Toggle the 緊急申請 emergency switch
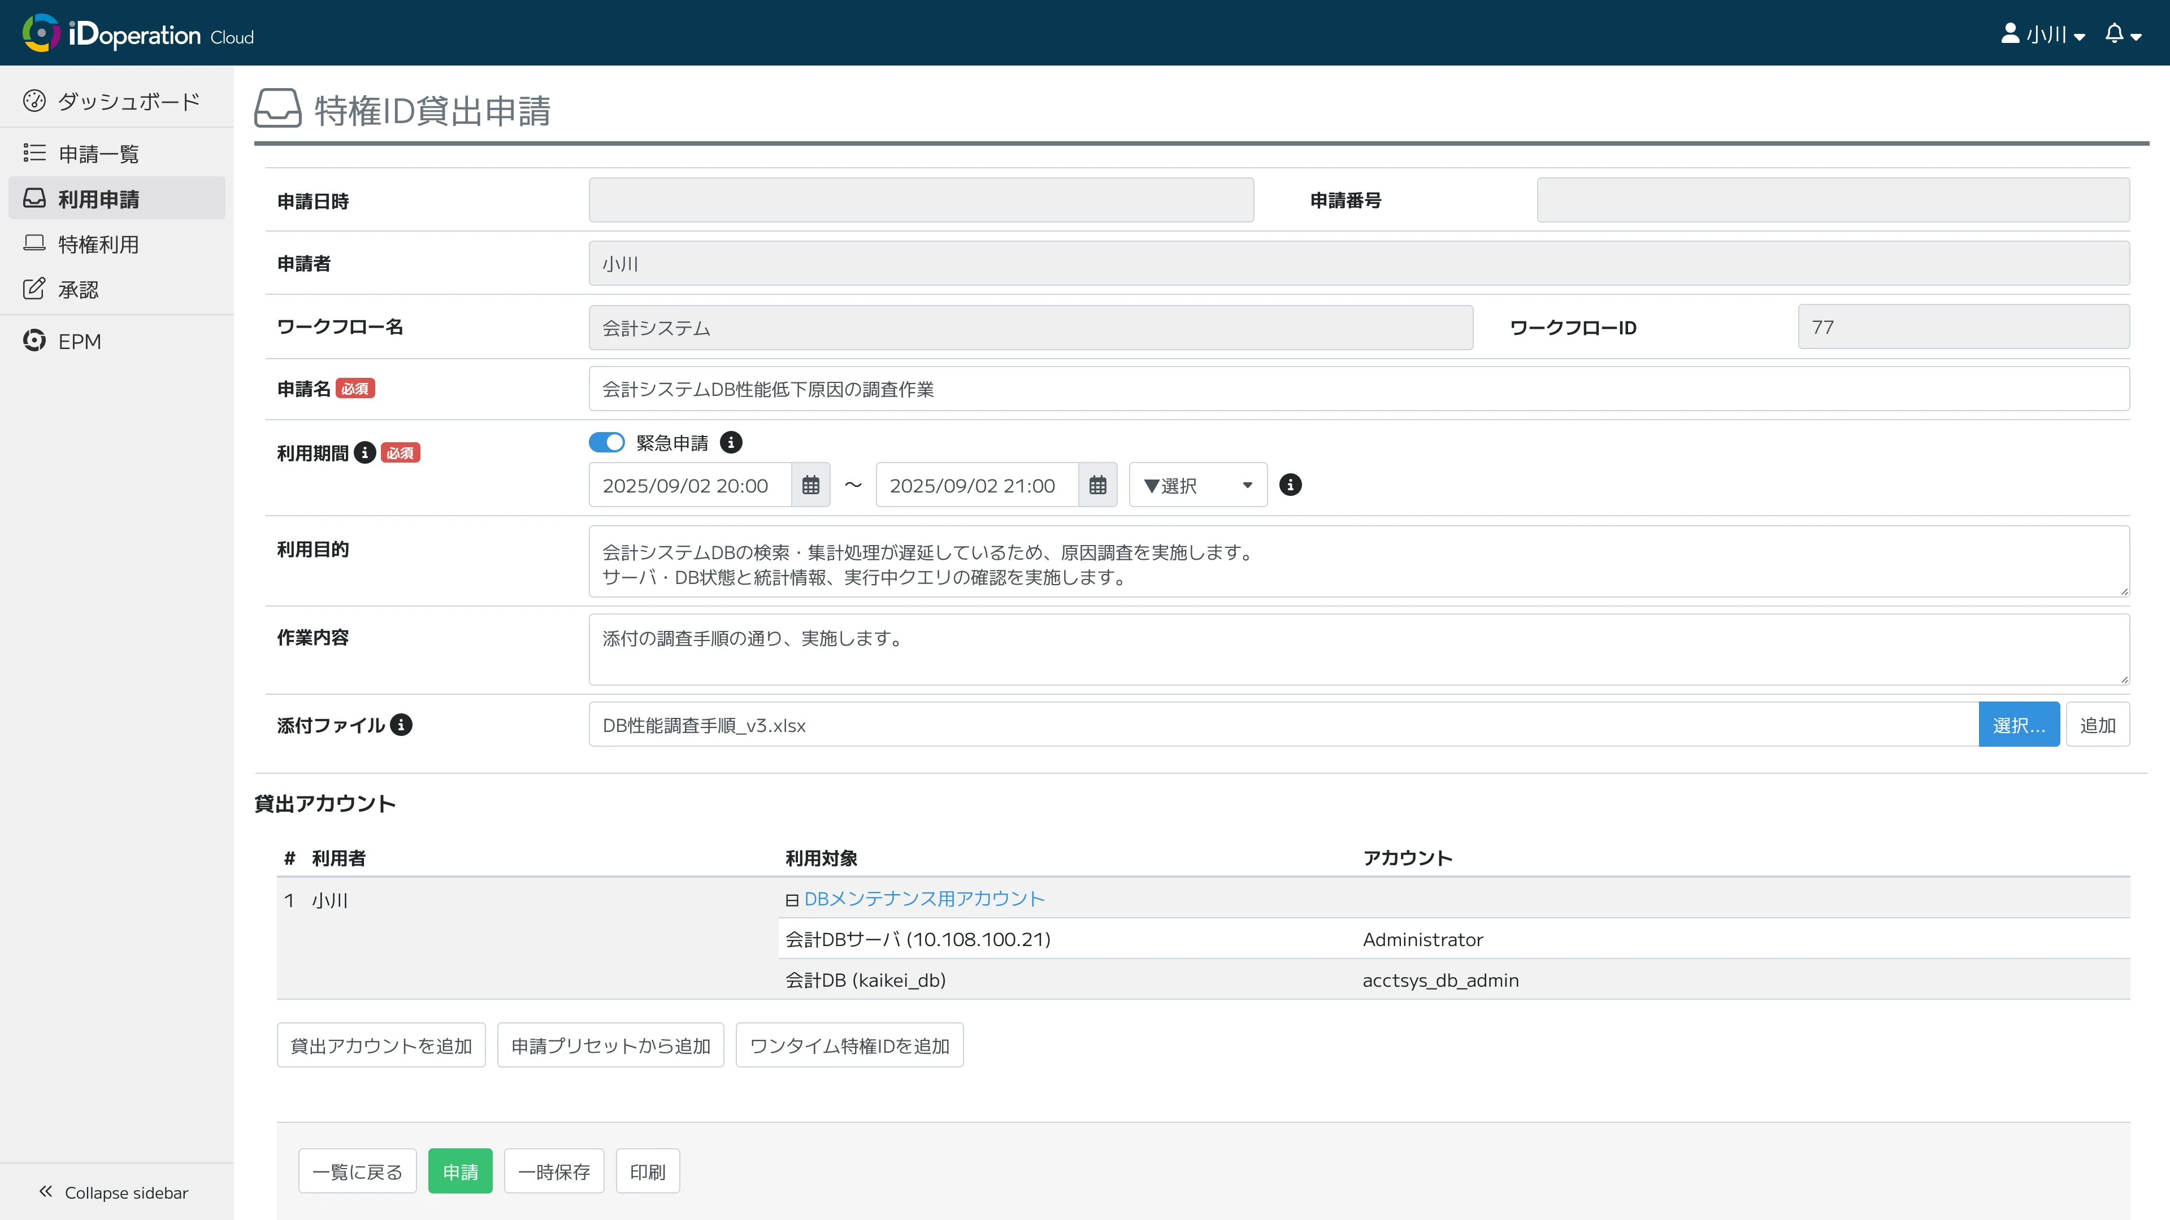The width and height of the screenshot is (2170, 1220). click(606, 442)
